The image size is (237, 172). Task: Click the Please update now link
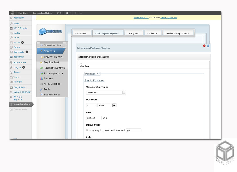(x=169, y=18)
